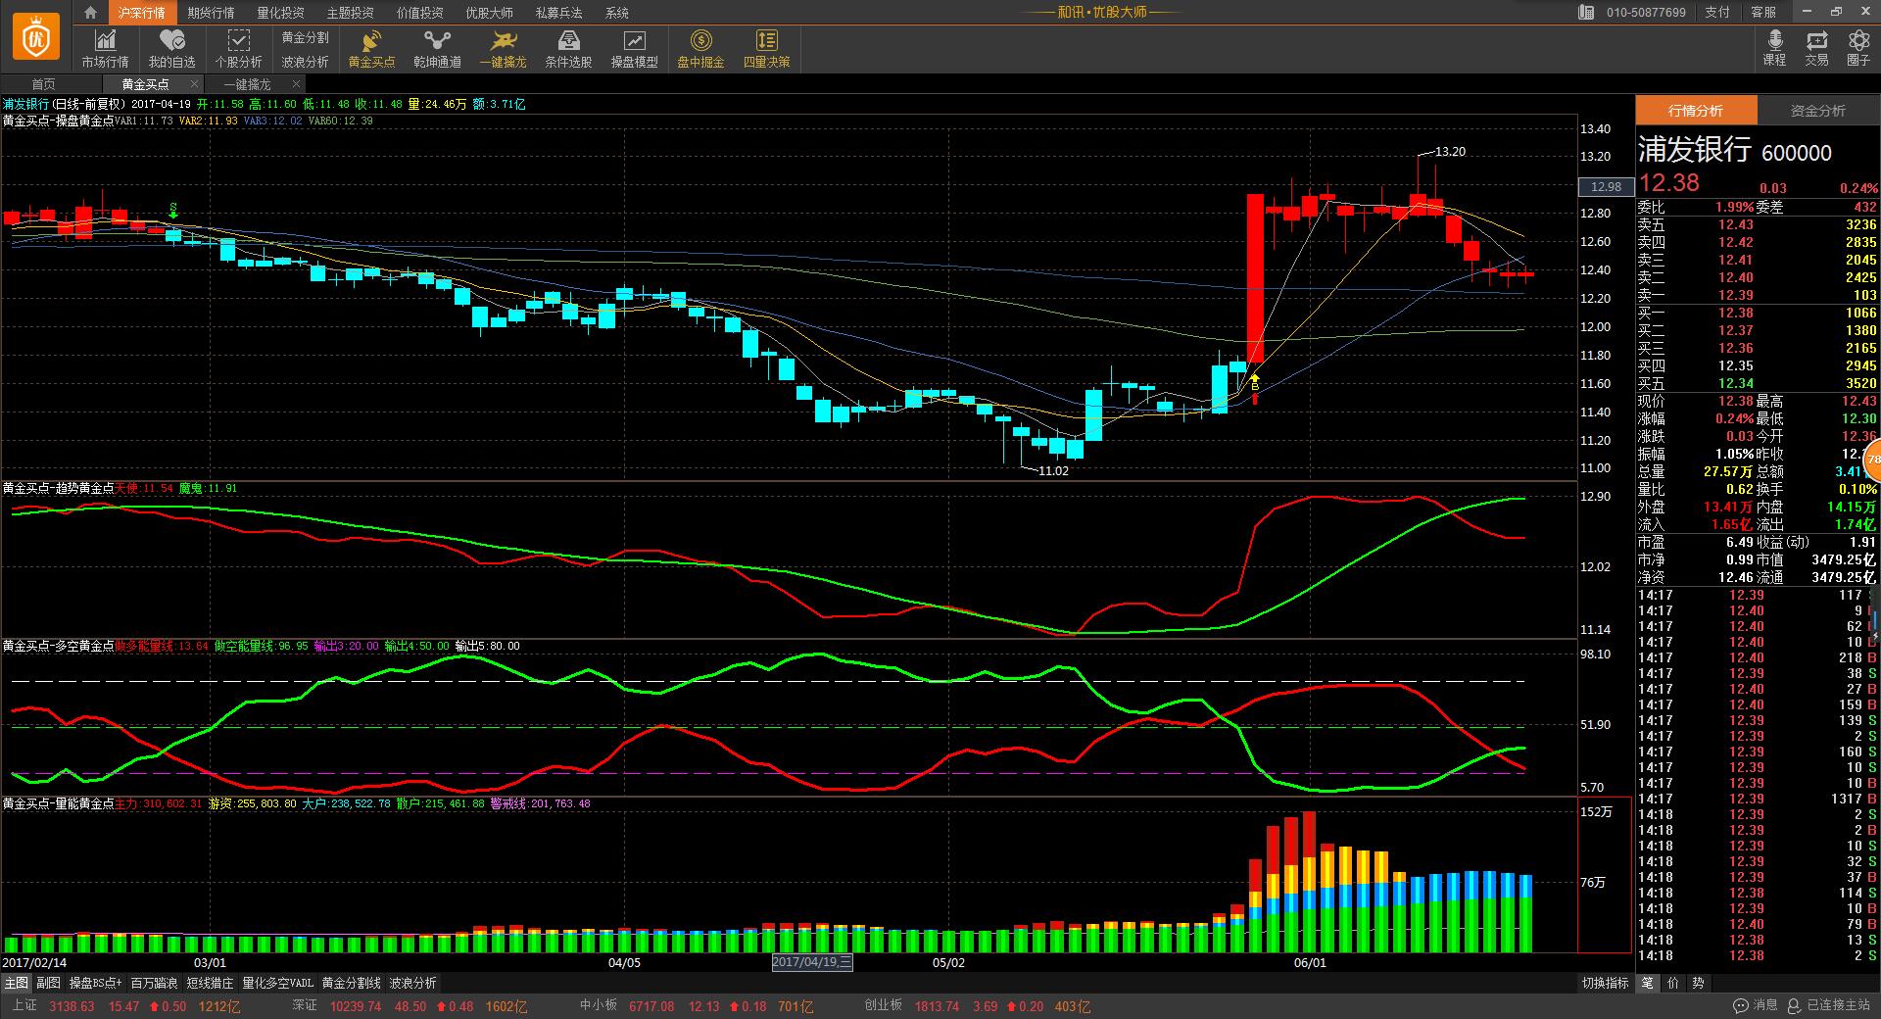Viewport: 1881px width, 1019px height.
Task: Select 操盘BS点+ indicator
Action: point(95,983)
